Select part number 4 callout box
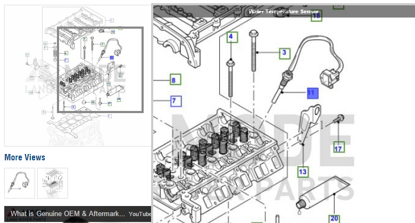 pyautogui.click(x=231, y=37)
